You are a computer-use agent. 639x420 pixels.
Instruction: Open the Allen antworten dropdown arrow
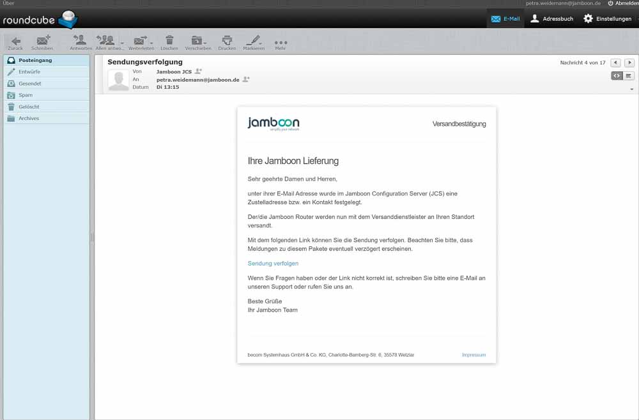[x=122, y=43]
